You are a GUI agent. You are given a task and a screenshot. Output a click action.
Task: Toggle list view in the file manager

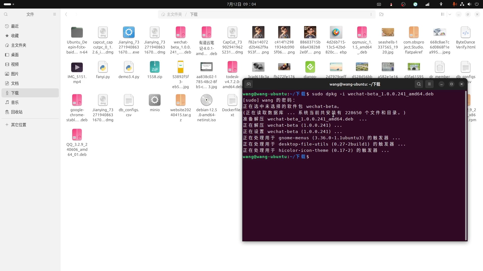tap(443, 14)
